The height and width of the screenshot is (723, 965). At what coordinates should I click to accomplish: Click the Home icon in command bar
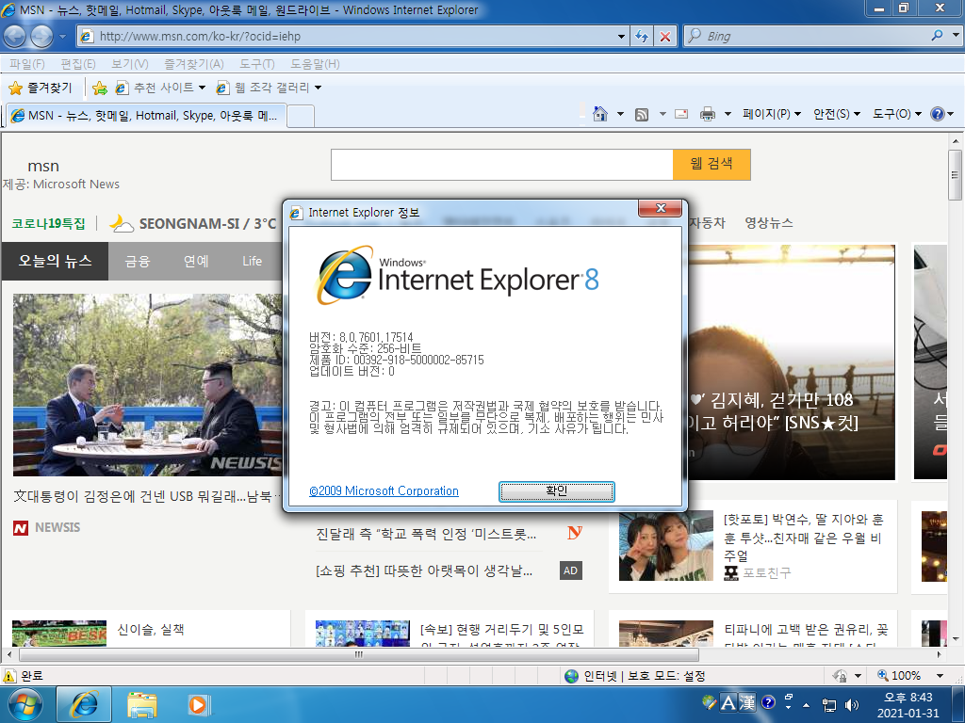click(x=600, y=114)
